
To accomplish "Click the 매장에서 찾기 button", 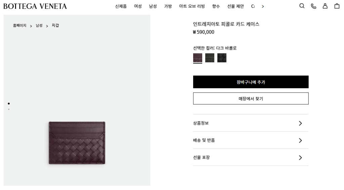I will point(251,98).
